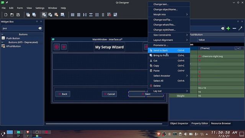Click the microphone tray icon

pos(196,134)
